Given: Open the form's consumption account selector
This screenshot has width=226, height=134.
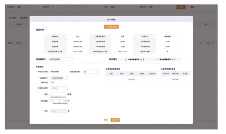Looking at the screenshot, I should 59,78.
